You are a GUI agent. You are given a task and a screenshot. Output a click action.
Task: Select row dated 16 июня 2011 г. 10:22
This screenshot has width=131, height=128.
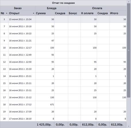63,34
